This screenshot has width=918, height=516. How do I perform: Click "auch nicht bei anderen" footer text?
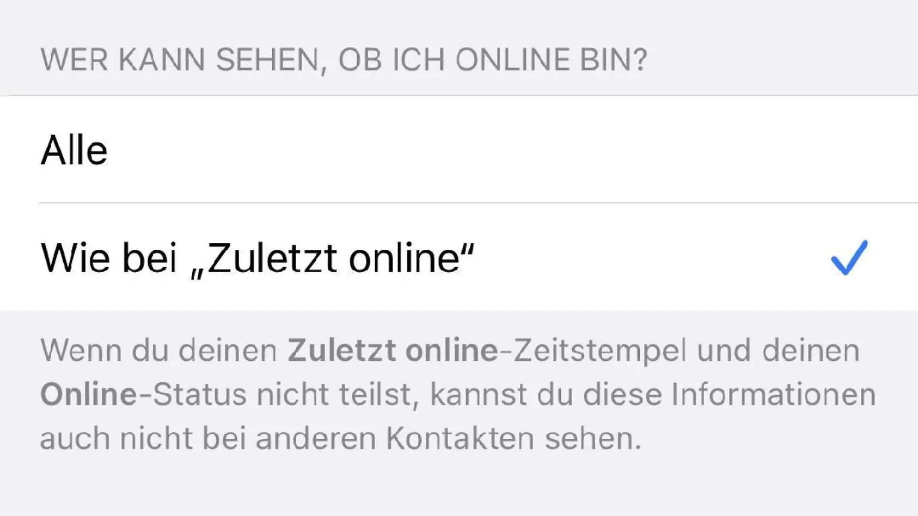[208, 438]
